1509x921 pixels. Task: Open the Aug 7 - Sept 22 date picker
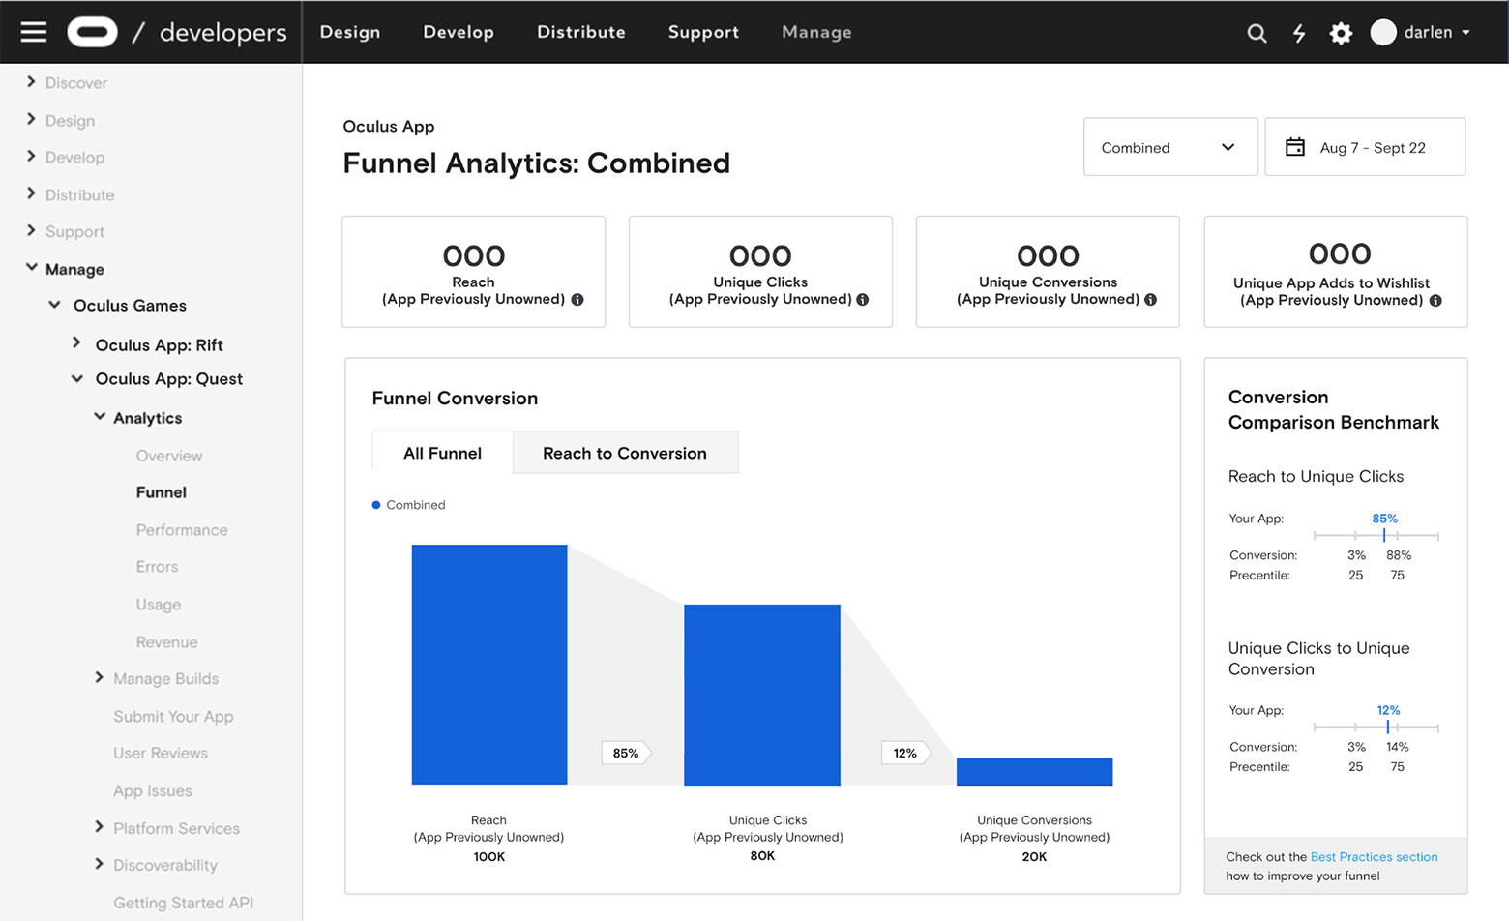(1365, 147)
